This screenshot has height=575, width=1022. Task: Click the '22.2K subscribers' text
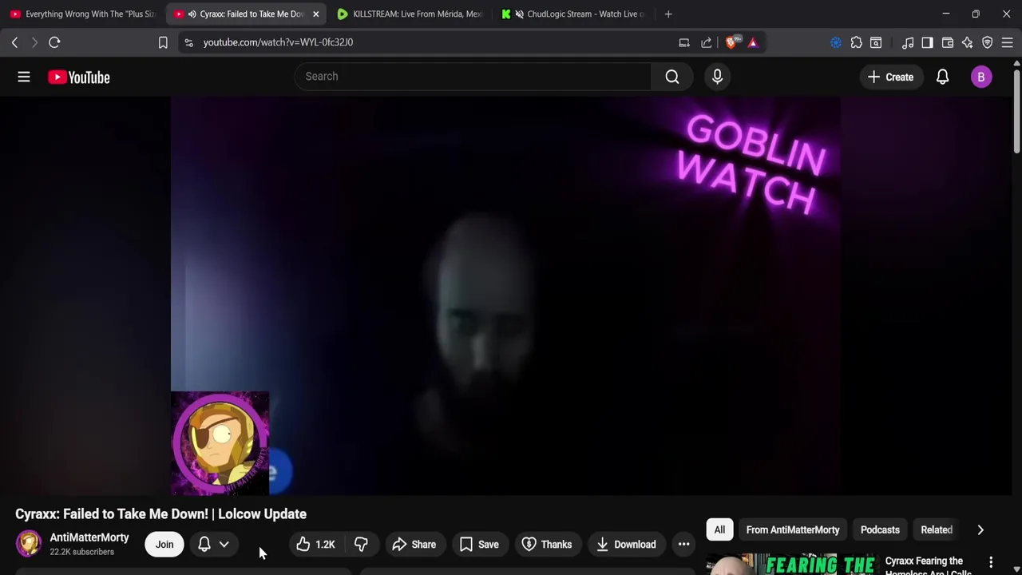tap(82, 552)
